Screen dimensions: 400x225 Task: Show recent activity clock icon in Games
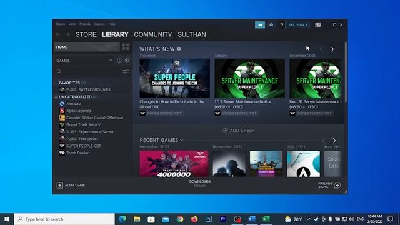pos(119,61)
